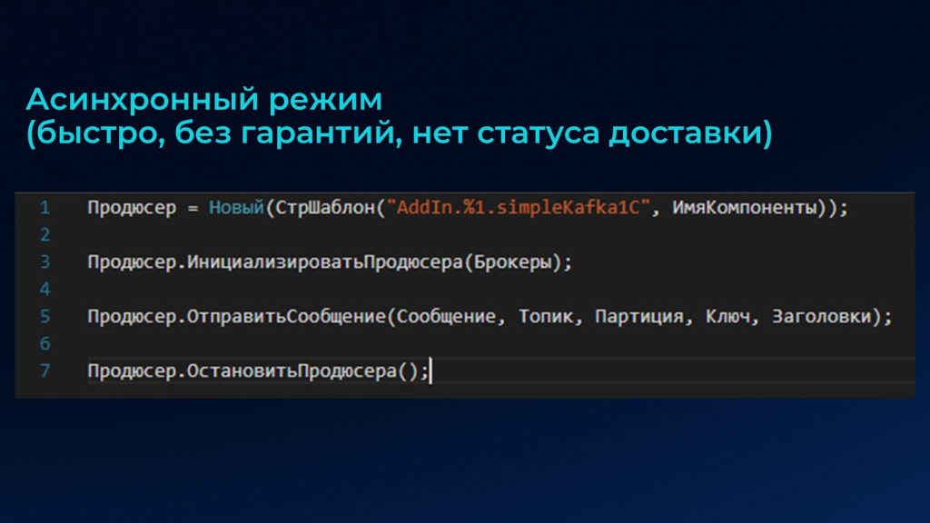This screenshot has height=523, width=930.
Task: Click the 'Брокеры' argument
Action: point(512,262)
